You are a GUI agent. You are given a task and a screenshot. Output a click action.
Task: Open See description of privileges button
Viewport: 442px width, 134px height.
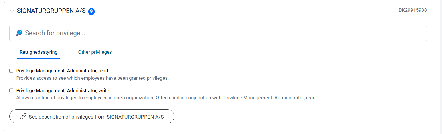click(92, 116)
